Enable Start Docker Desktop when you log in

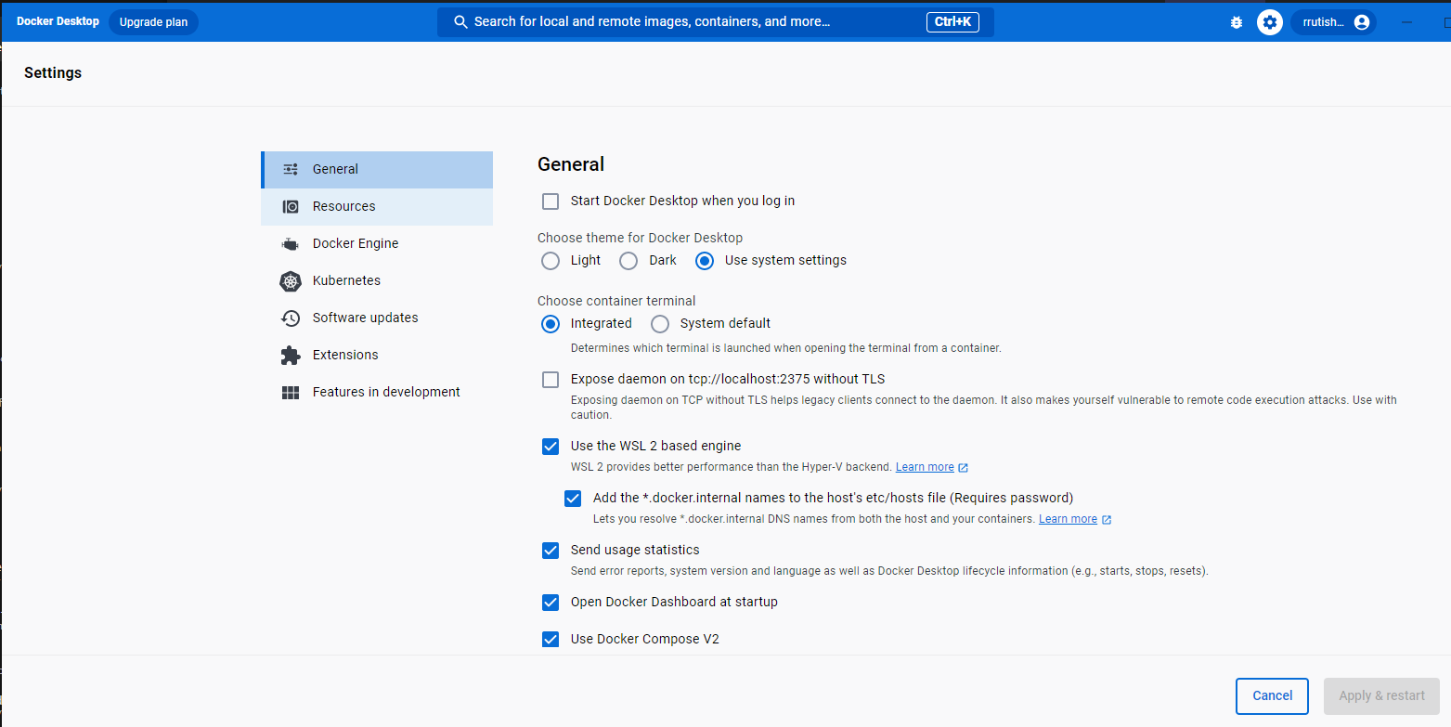click(551, 201)
